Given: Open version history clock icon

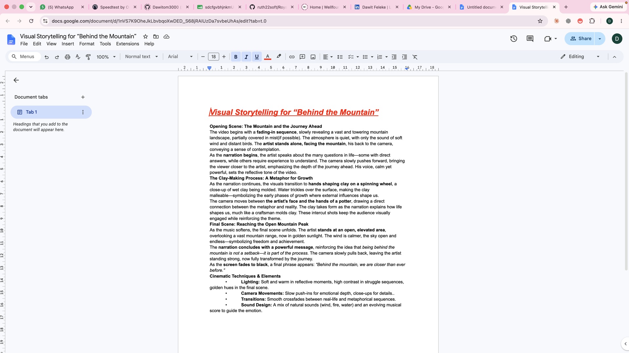Looking at the screenshot, I should coord(514,39).
